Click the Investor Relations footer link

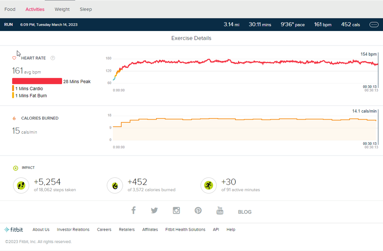(x=73, y=230)
